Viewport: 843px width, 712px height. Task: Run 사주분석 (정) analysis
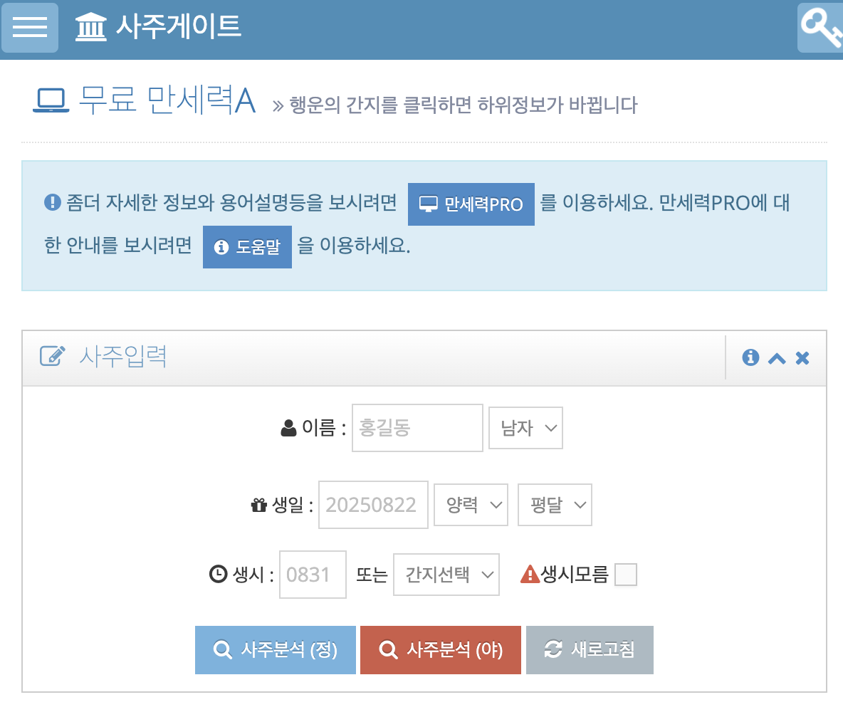pos(275,649)
